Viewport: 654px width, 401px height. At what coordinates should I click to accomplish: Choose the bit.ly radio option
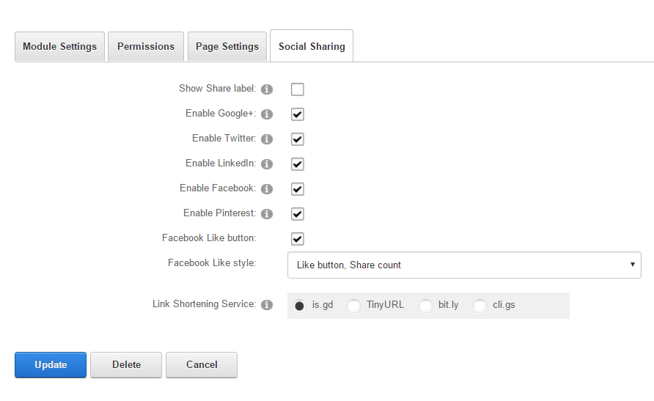[x=425, y=306]
